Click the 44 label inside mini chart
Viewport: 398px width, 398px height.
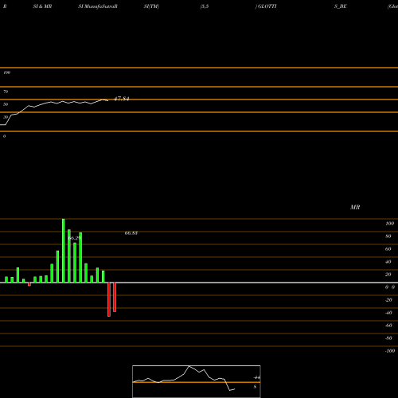(x=256, y=377)
